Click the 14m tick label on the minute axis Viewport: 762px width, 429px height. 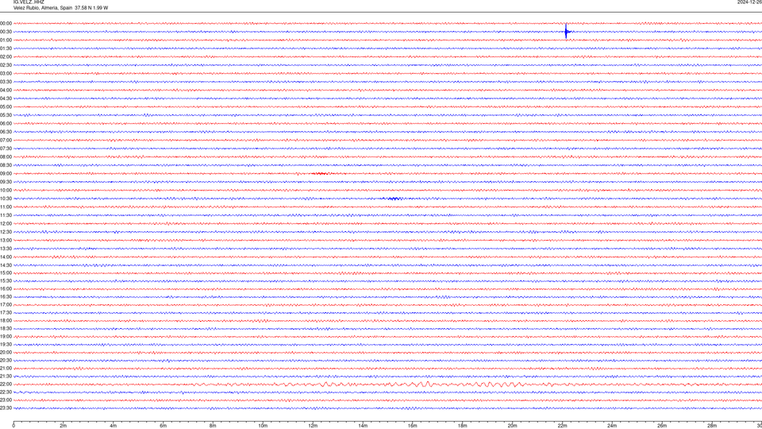(363, 426)
